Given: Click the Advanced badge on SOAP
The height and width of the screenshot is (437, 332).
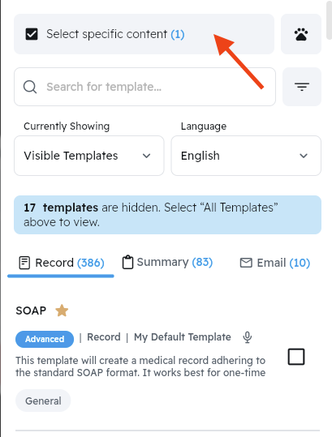Looking at the screenshot, I should pyautogui.click(x=45, y=339).
